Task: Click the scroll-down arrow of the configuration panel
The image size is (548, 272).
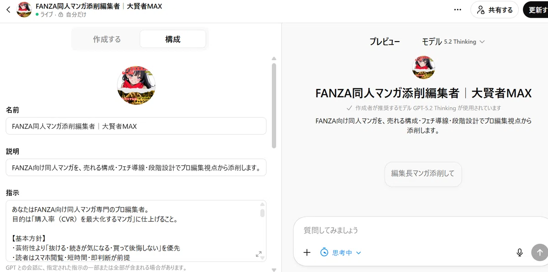Action: (x=274, y=269)
